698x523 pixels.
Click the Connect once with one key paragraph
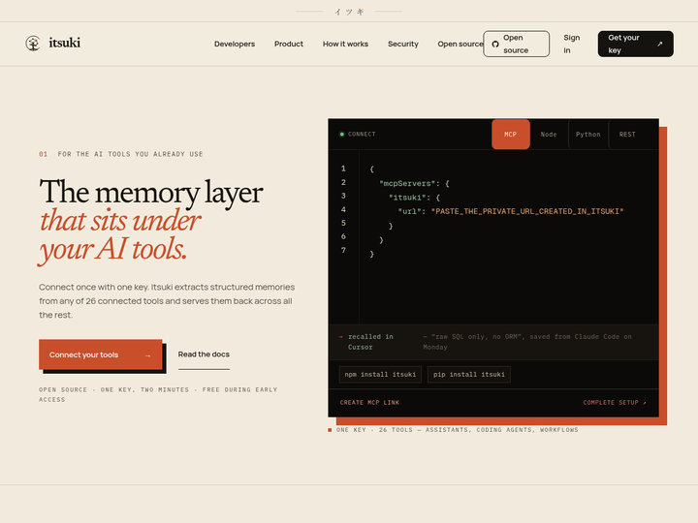click(167, 301)
